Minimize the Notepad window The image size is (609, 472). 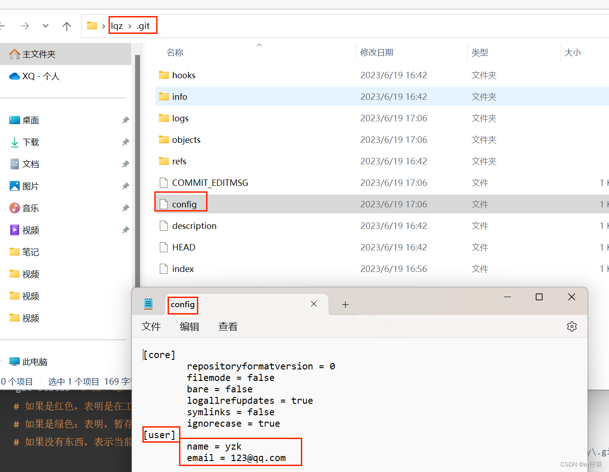[x=507, y=297]
